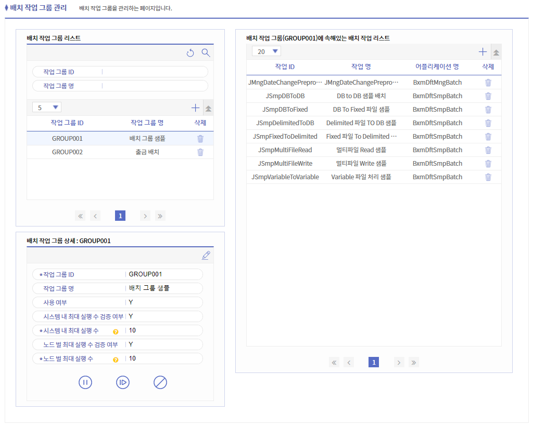The height and width of the screenshot is (426, 533).
Task: Go to previous page in group list
Action: click(95, 216)
